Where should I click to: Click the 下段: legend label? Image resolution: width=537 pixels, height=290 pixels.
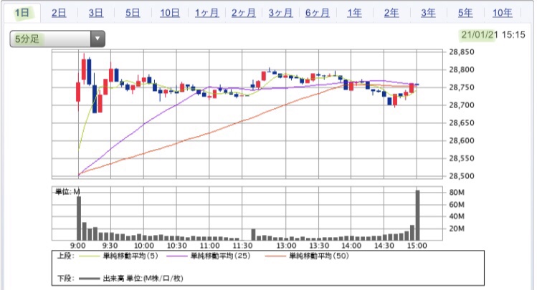click(65, 279)
